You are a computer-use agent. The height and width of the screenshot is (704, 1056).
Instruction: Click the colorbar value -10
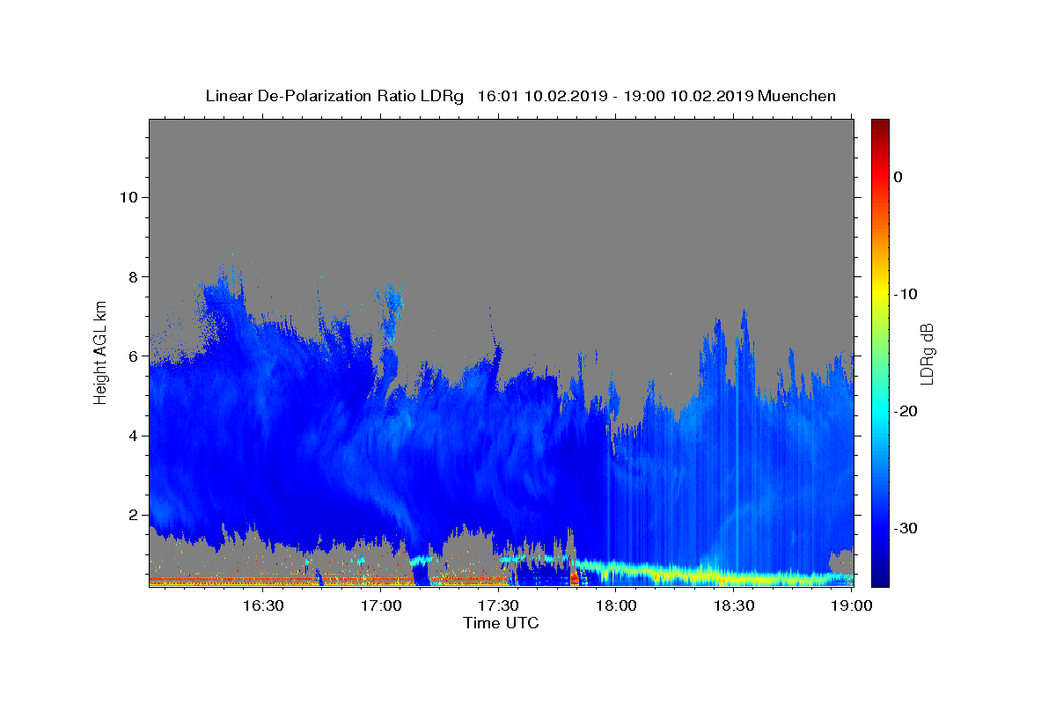(x=906, y=294)
